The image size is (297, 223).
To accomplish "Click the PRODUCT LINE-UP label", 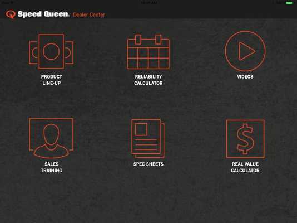I will (52, 80).
